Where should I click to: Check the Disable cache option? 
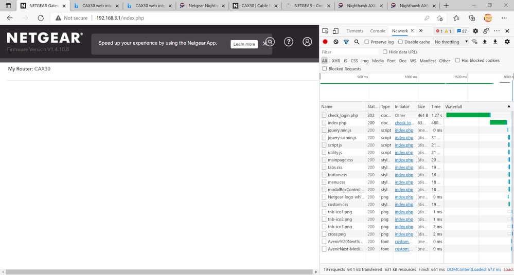[x=401, y=42]
